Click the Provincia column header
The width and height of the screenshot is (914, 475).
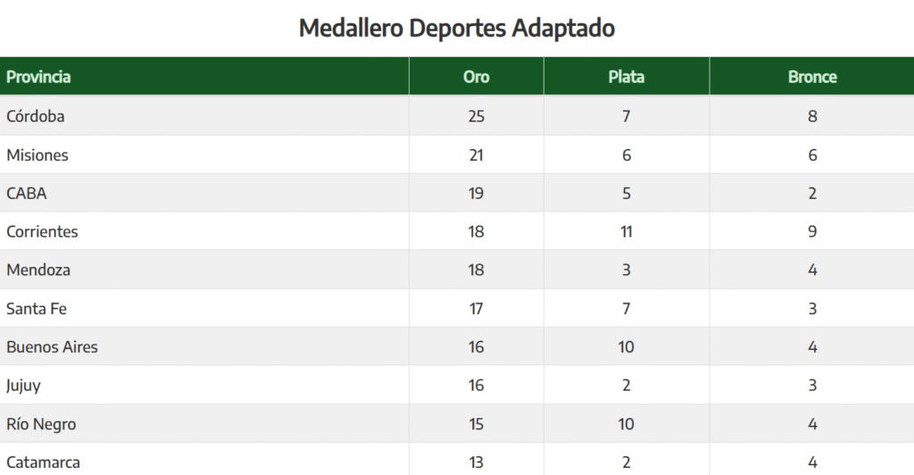38,77
